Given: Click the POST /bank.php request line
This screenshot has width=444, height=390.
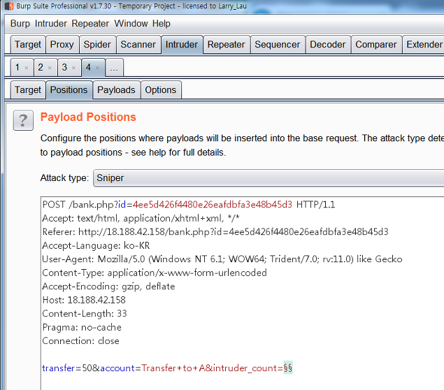Looking at the screenshot, I should (x=189, y=204).
